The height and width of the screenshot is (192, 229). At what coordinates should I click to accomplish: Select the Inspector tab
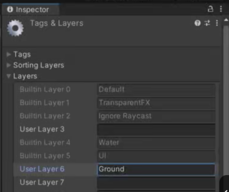30,10
